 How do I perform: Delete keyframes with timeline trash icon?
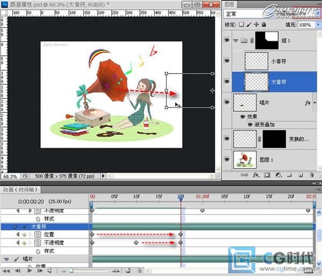(x=139, y=271)
